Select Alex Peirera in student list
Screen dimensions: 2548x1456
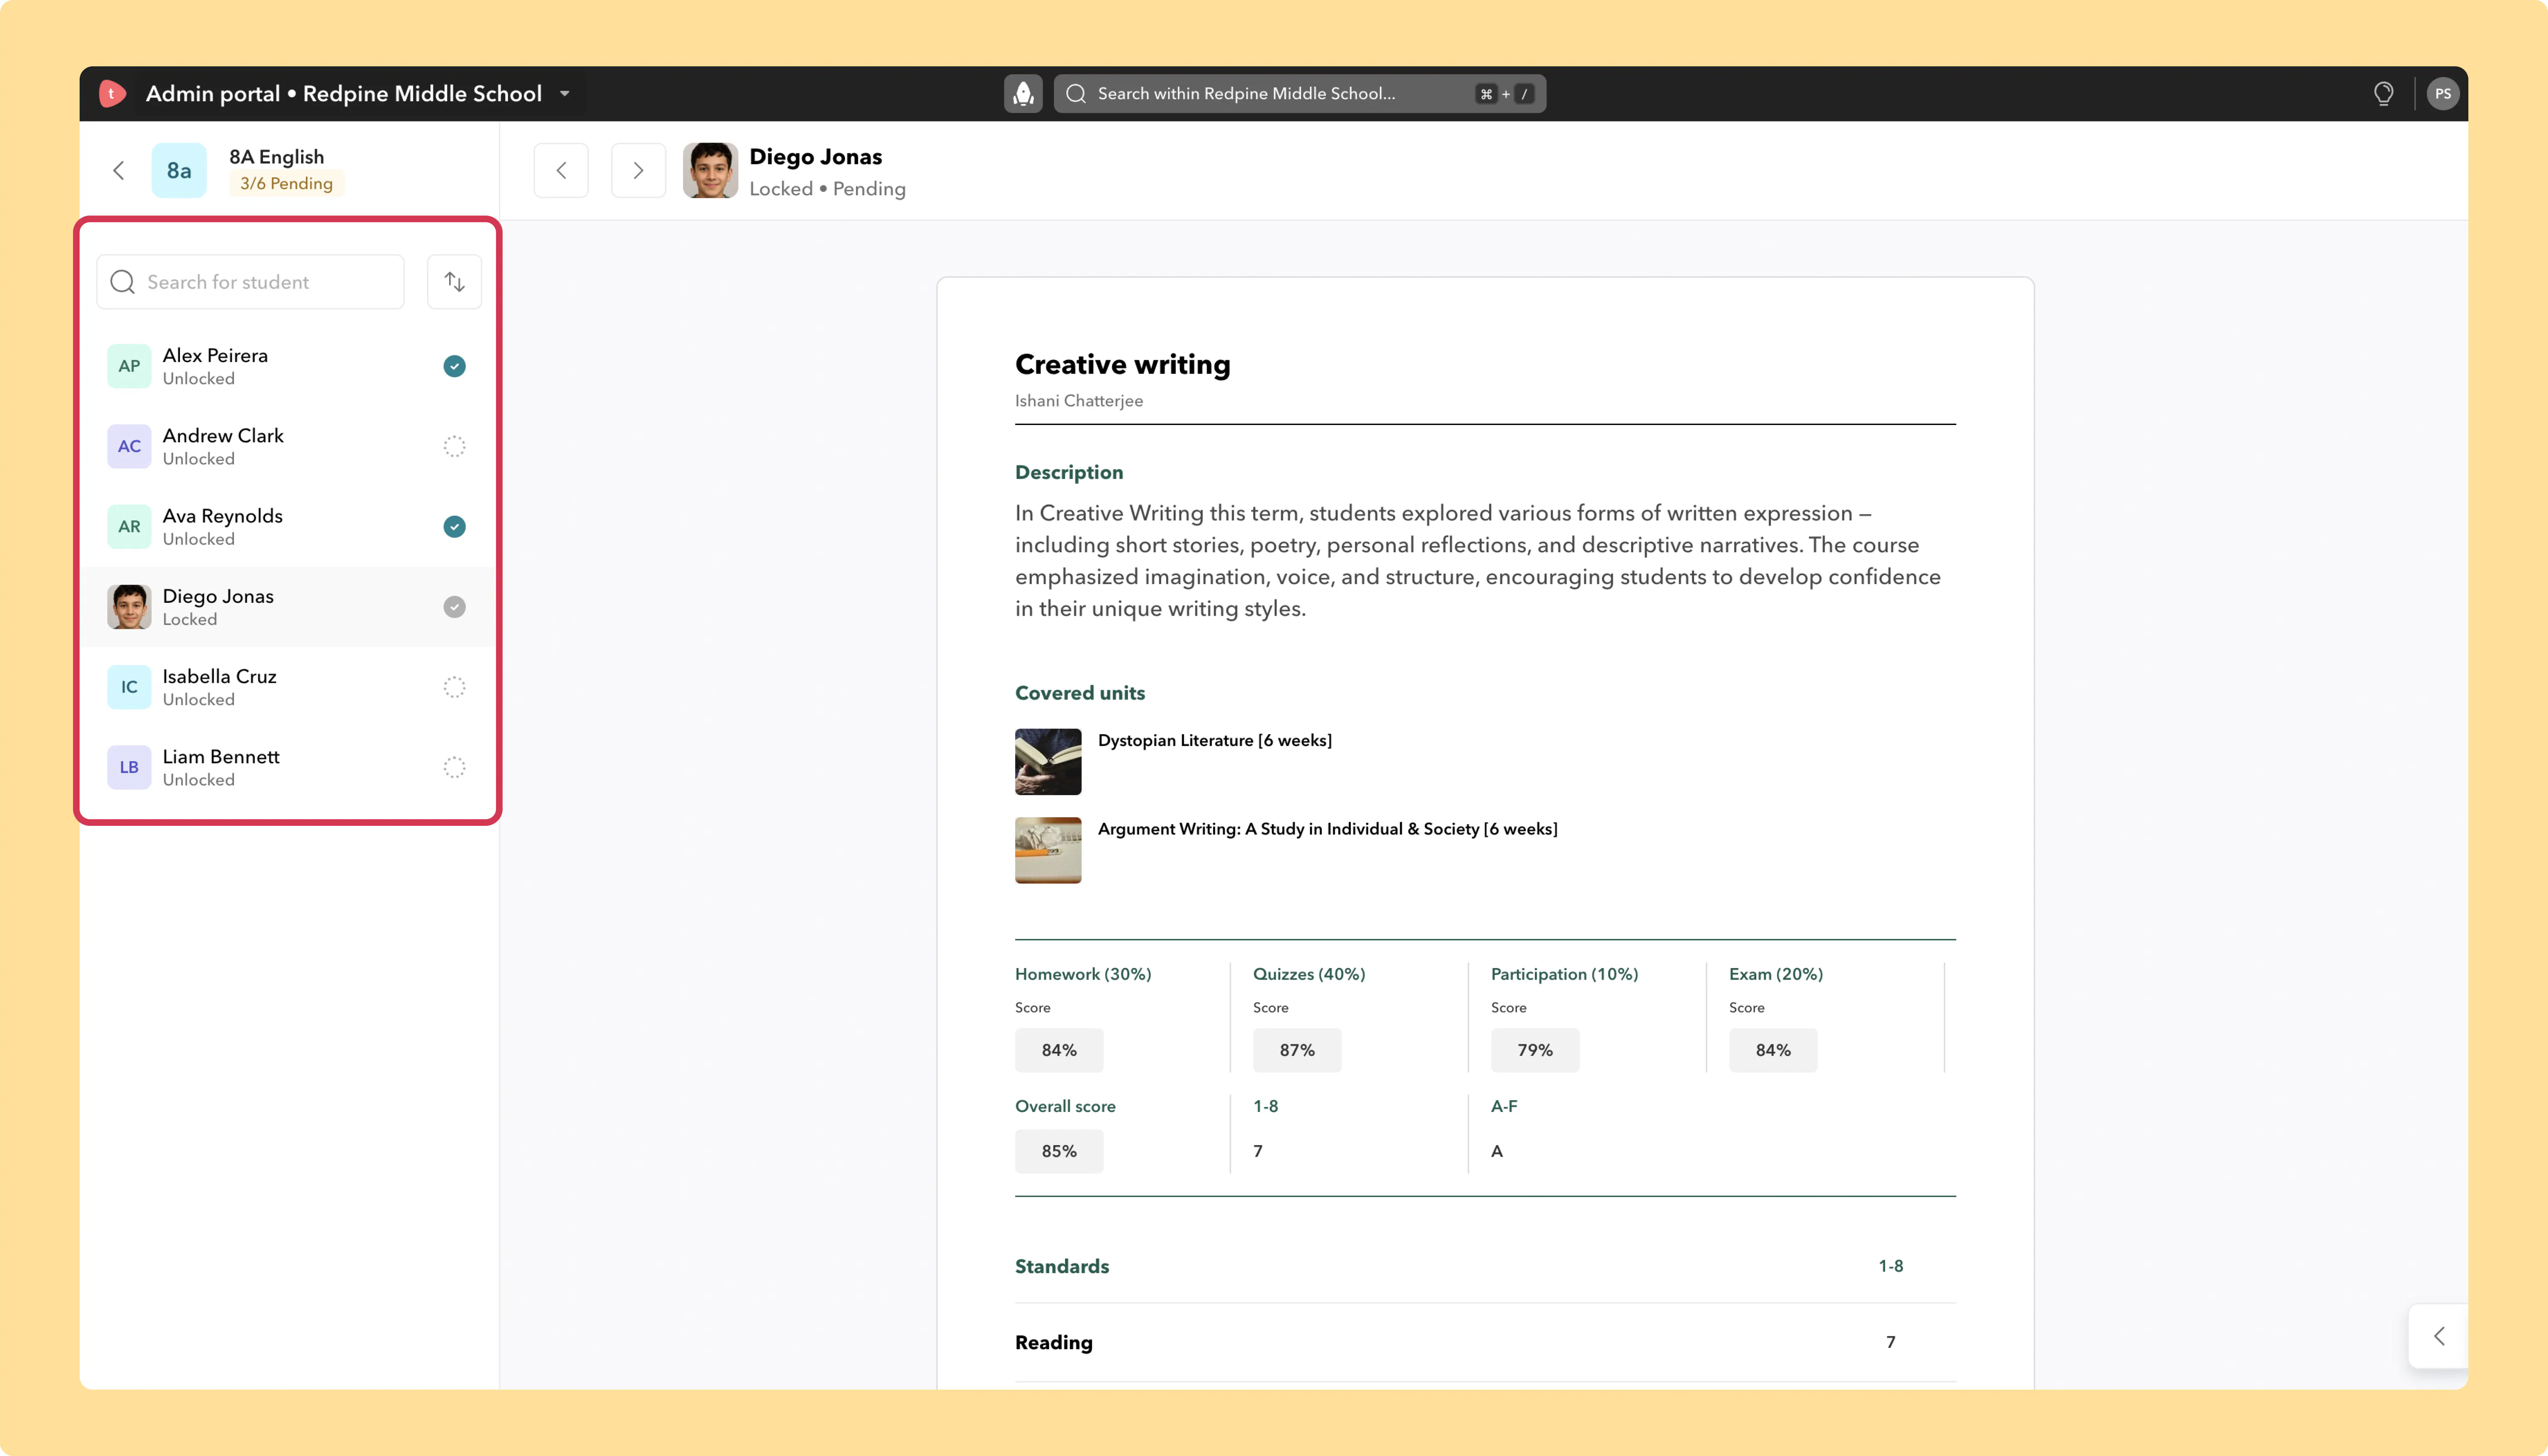coord(287,366)
